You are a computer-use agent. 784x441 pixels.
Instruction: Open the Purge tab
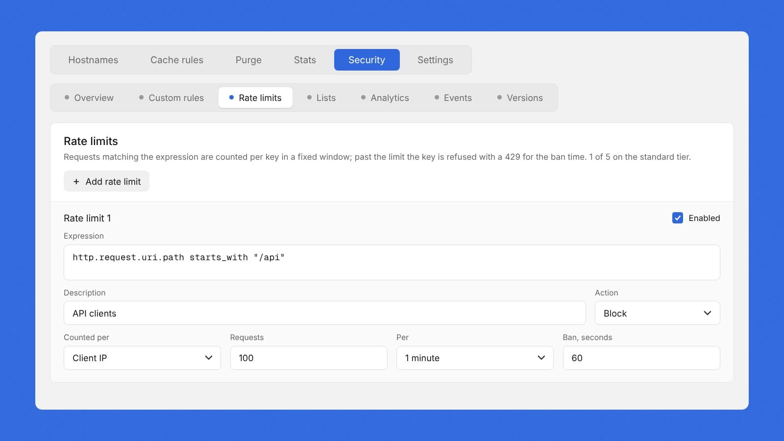tap(248, 60)
